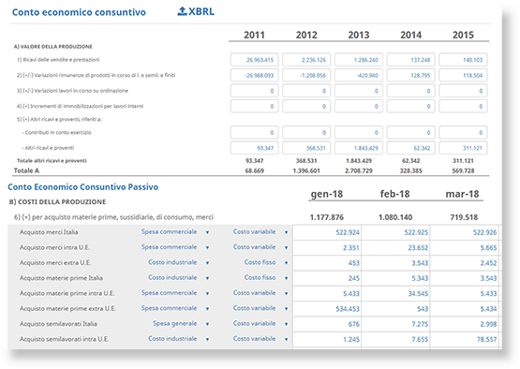Select gen-18 cell for Acquisto merci Italia

(x=327, y=232)
